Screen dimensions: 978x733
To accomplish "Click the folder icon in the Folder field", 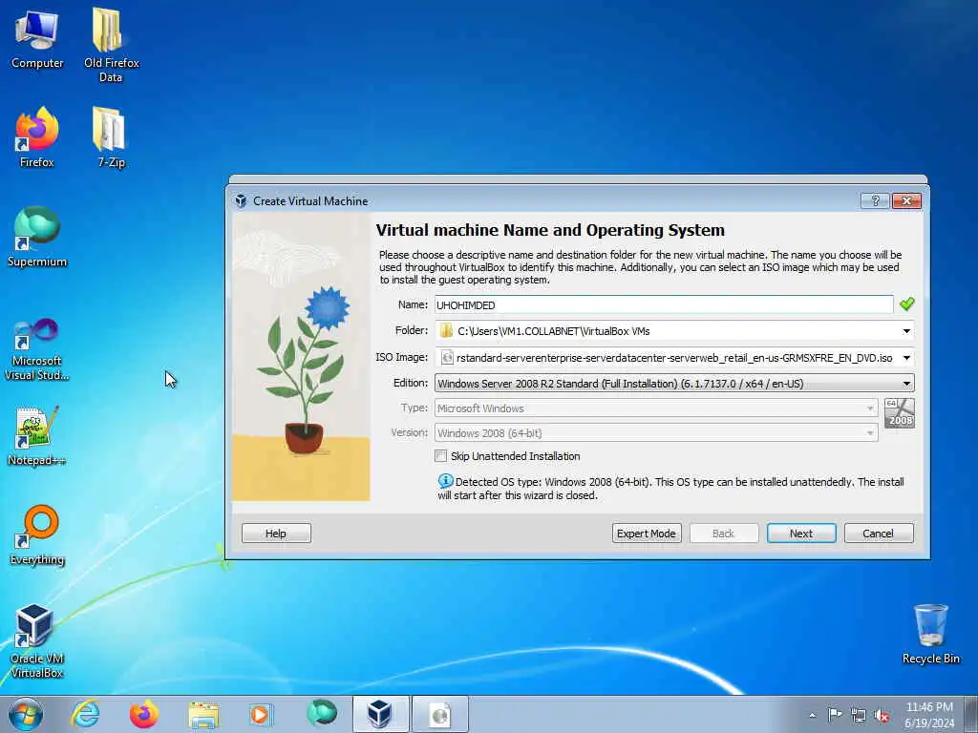I will (x=446, y=330).
